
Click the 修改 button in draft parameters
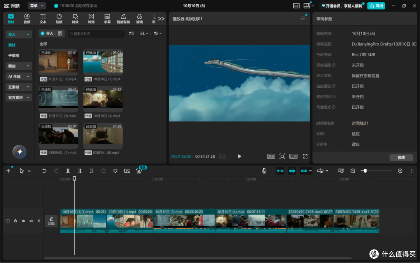(401, 157)
